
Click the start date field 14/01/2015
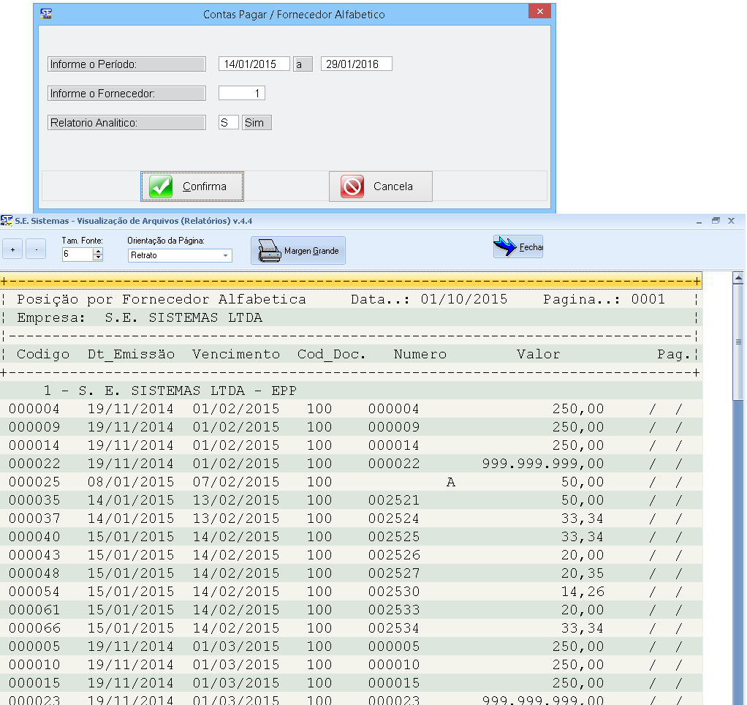254,64
